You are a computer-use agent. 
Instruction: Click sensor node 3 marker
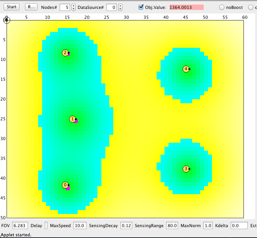pyautogui.click(x=186, y=169)
